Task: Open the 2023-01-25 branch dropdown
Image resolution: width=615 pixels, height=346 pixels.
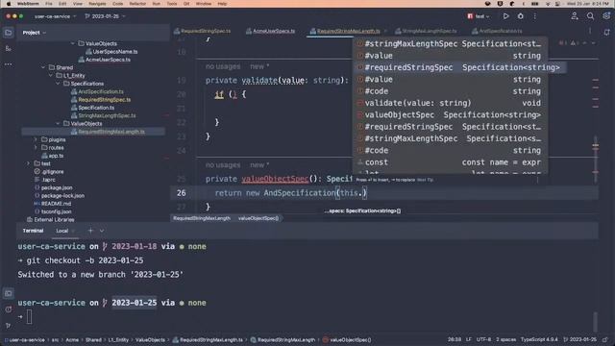Action: 105,16
